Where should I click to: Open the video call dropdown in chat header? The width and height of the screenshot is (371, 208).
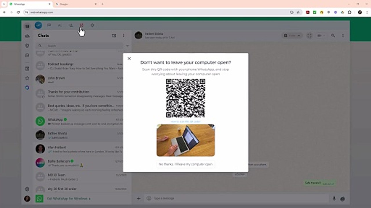(x=321, y=36)
